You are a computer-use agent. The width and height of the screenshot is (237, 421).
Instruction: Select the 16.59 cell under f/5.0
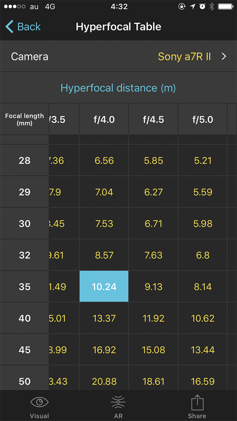pos(203,381)
